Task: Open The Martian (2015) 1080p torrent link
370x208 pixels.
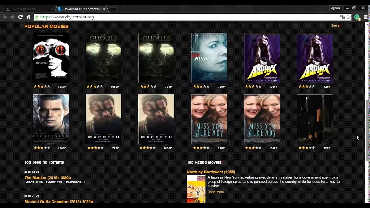Action: 48,178
